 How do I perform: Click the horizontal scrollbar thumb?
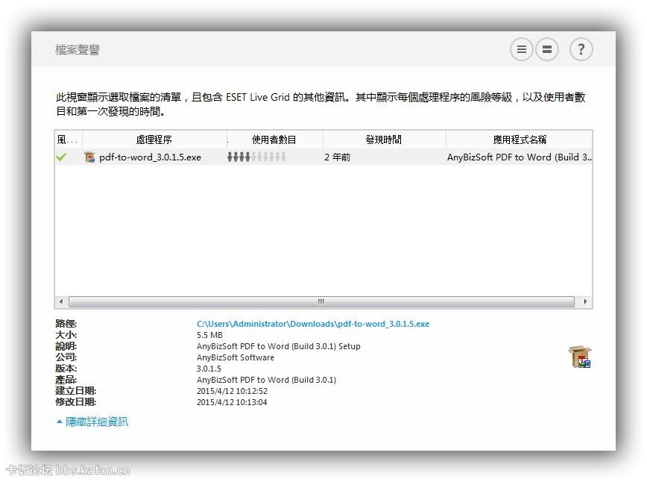pyautogui.click(x=321, y=302)
